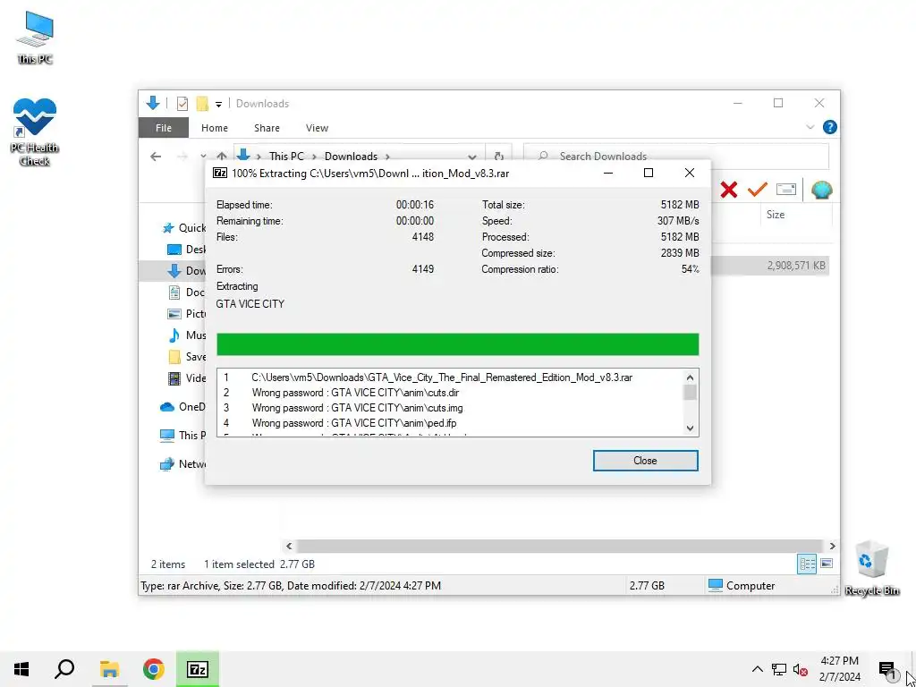Switch to large thumbnails view icon
916x687 pixels.
(826, 564)
